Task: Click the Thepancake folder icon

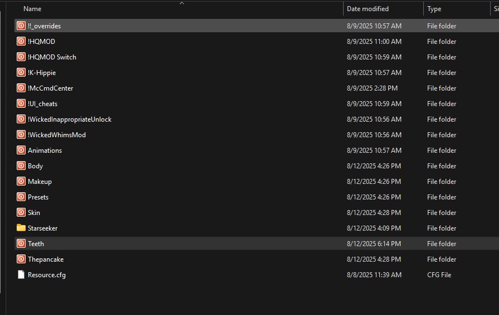Action: click(21, 259)
